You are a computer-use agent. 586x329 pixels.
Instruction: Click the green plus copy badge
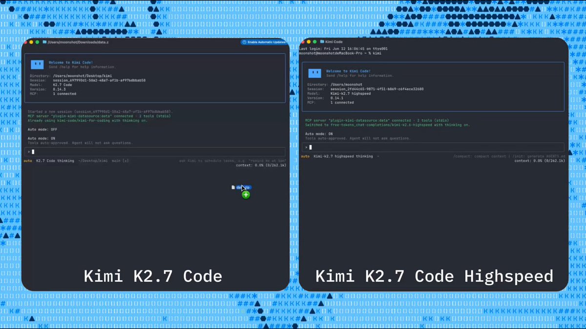pyautogui.click(x=246, y=194)
